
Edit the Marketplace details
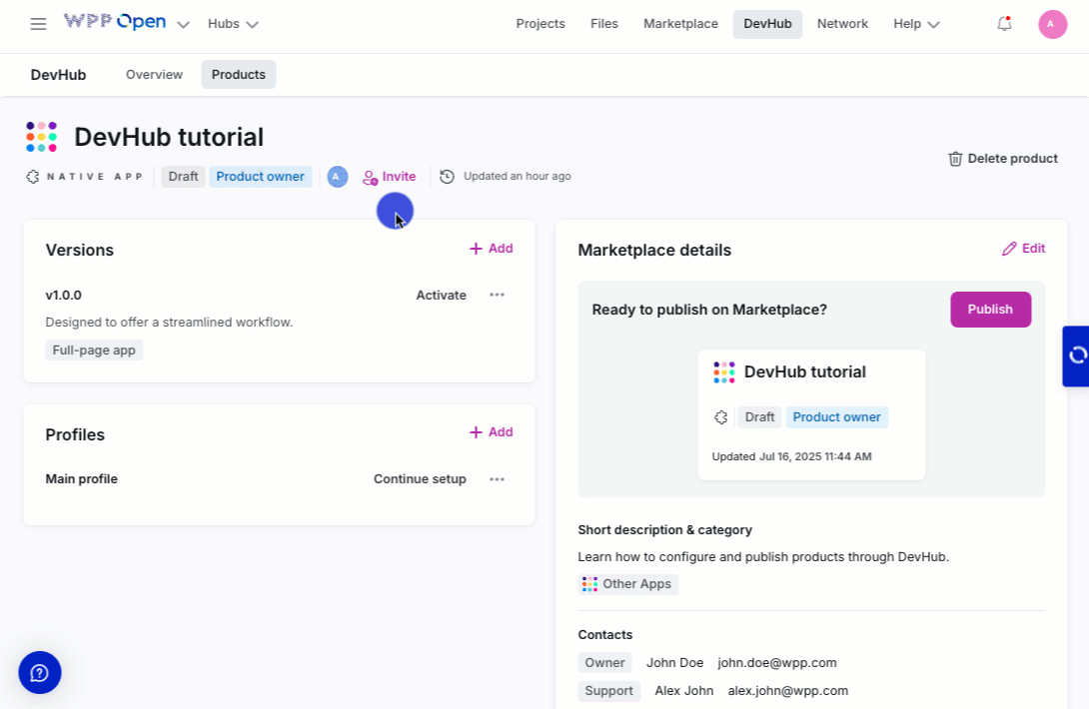click(x=1023, y=249)
